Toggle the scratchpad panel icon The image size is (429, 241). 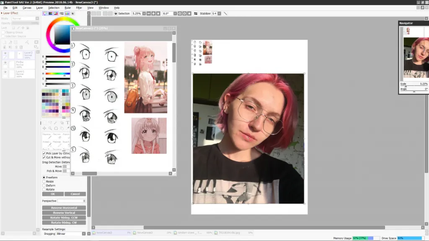pos(73,13)
